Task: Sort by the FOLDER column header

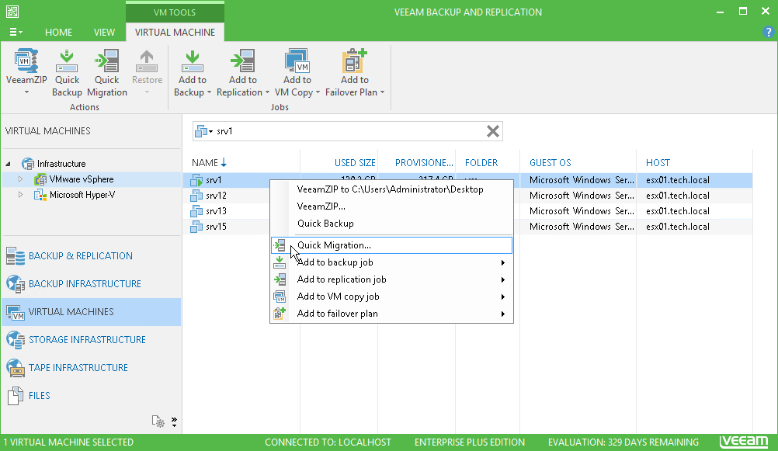Action: coord(481,163)
